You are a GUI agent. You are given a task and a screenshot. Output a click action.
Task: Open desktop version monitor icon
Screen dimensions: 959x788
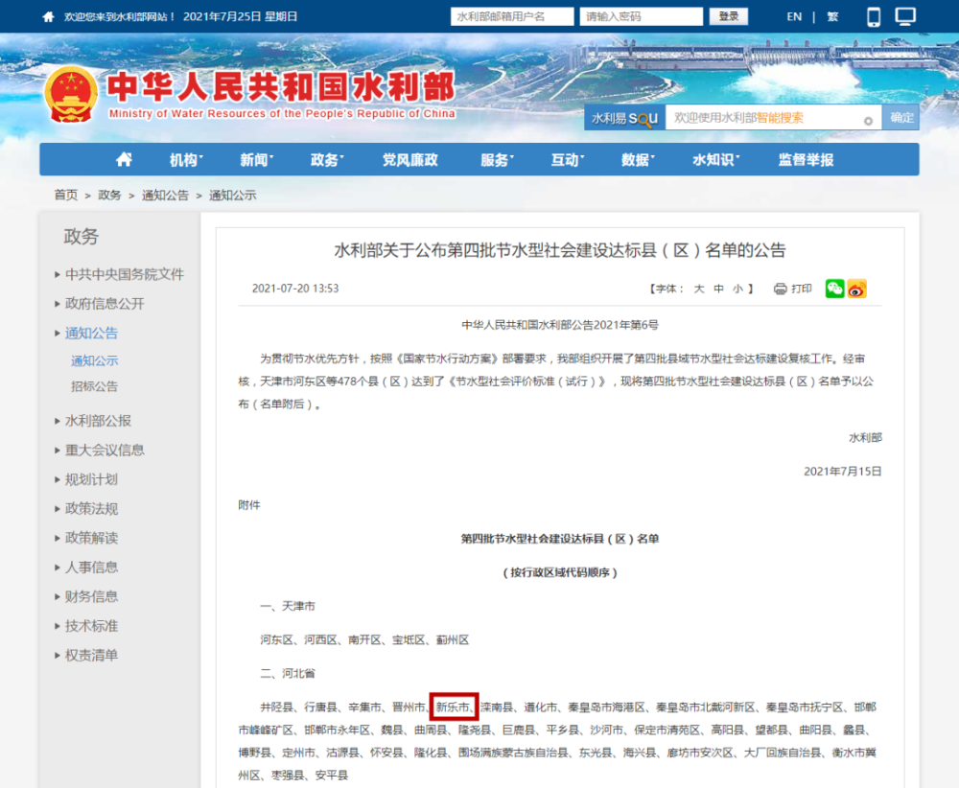click(905, 16)
